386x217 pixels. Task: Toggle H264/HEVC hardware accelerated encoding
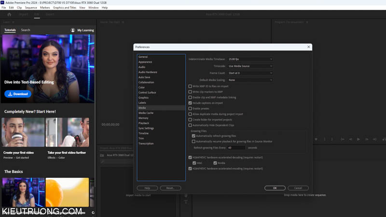tap(190, 168)
